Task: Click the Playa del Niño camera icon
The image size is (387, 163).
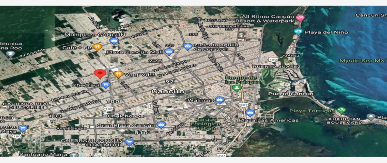Action: pyautogui.click(x=298, y=32)
